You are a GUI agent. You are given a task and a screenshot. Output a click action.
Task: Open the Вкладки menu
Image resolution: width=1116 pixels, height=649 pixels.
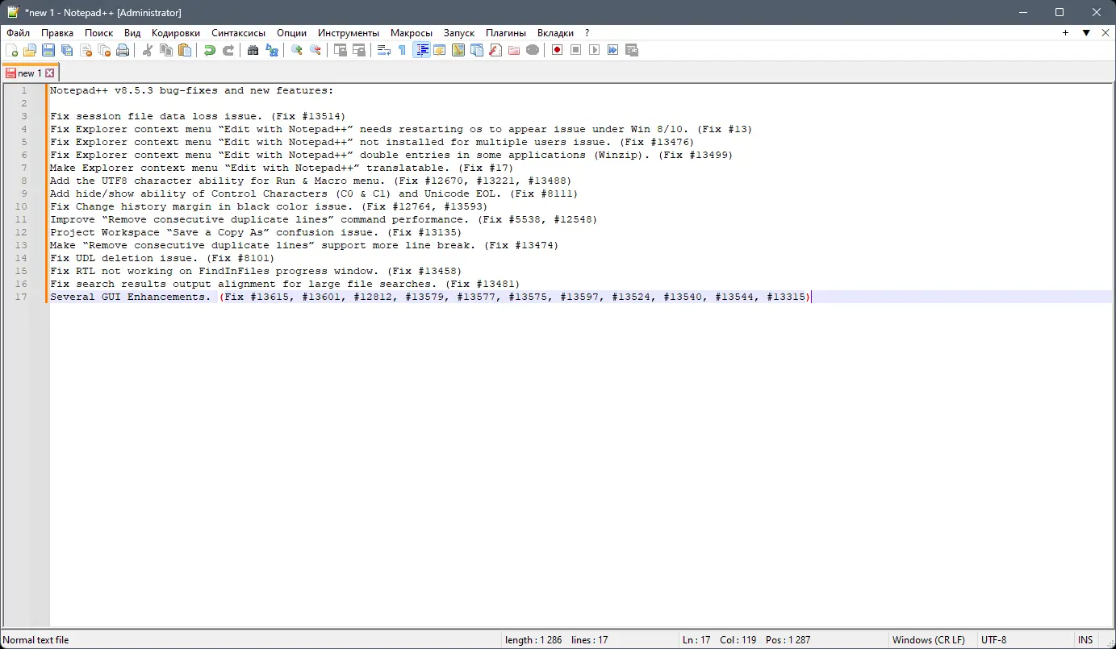tap(555, 33)
